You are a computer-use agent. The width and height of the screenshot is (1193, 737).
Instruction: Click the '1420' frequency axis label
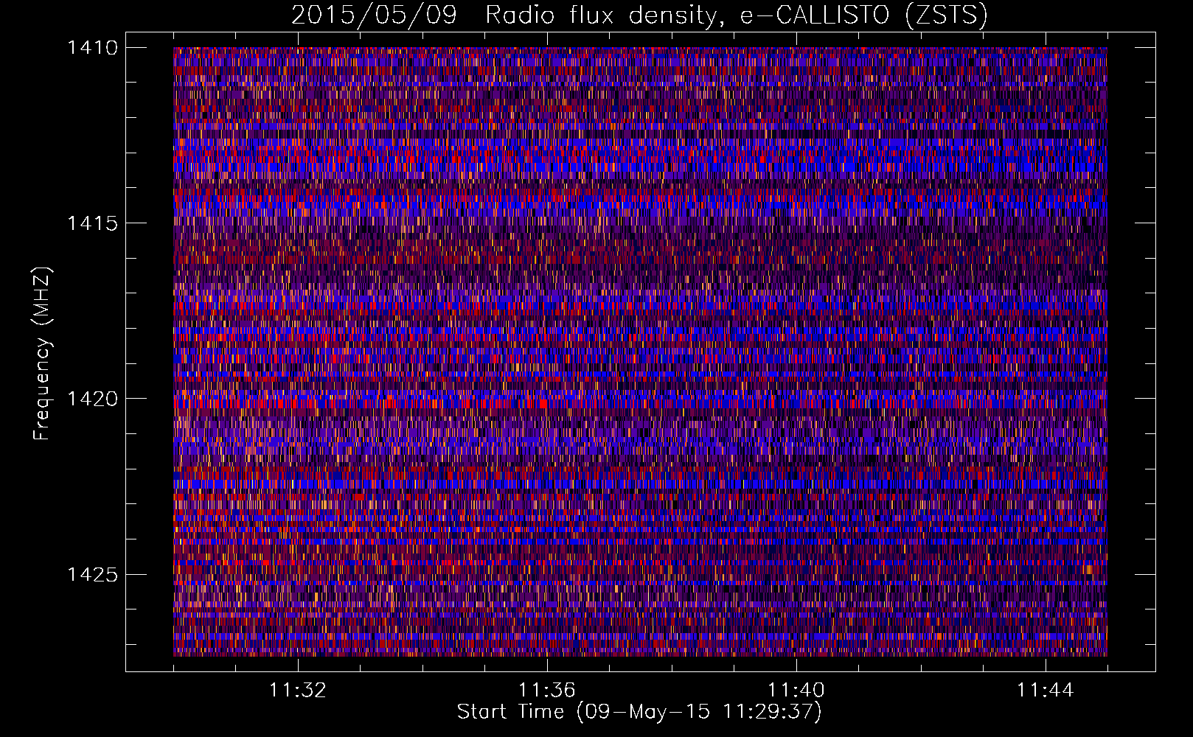[92, 399]
